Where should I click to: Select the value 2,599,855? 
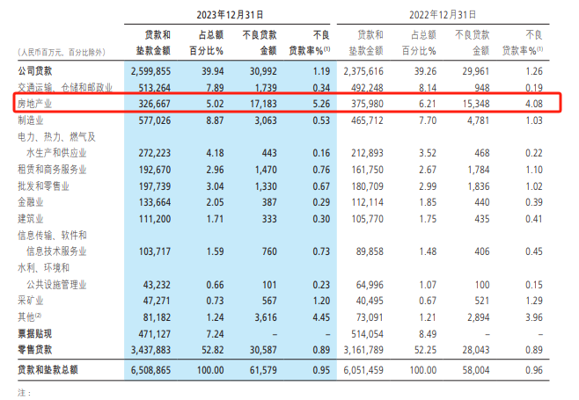pos(150,71)
